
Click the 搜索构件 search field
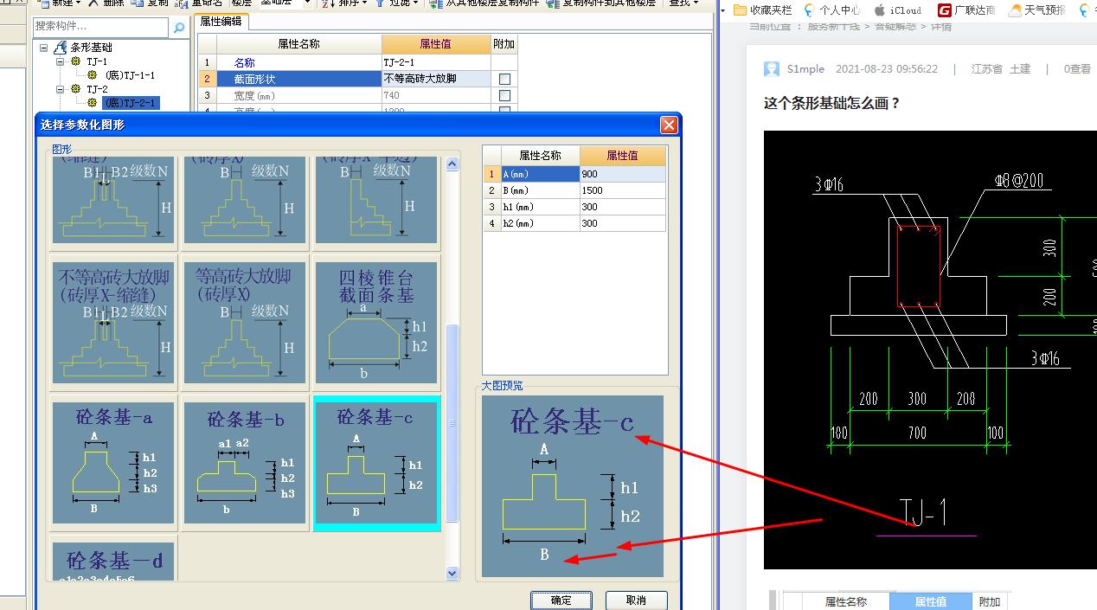(102, 28)
